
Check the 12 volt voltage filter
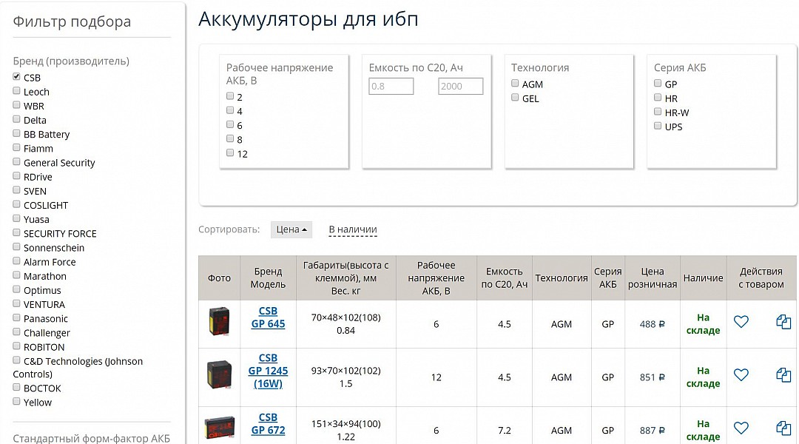[x=230, y=153]
